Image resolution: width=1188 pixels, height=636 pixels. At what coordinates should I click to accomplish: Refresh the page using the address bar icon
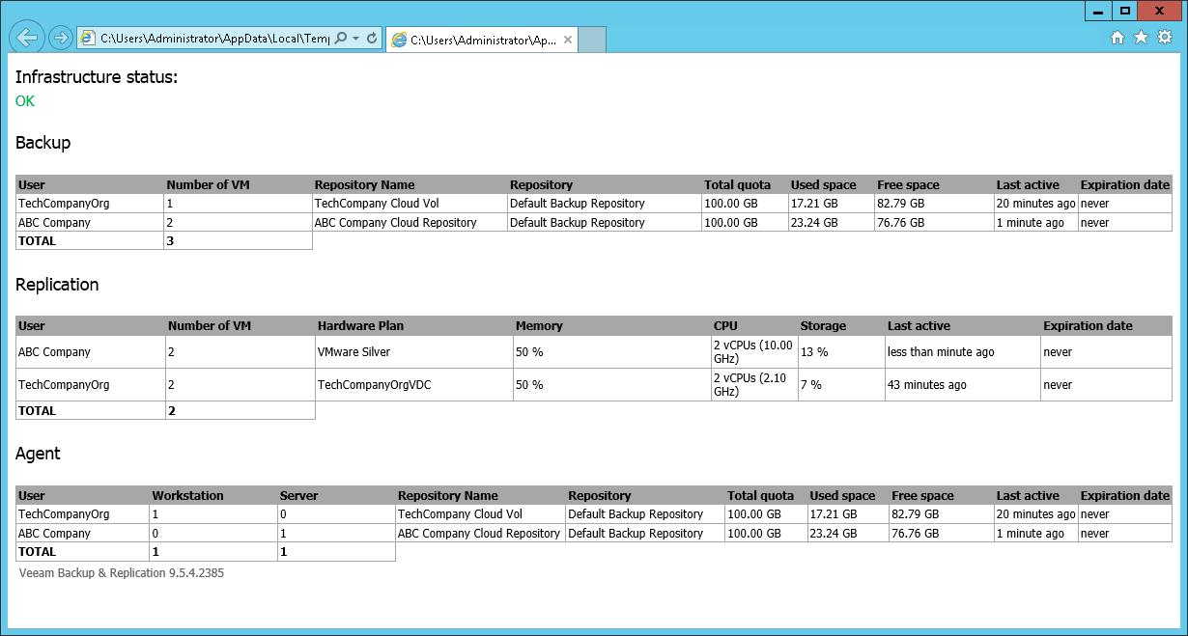[x=372, y=38]
